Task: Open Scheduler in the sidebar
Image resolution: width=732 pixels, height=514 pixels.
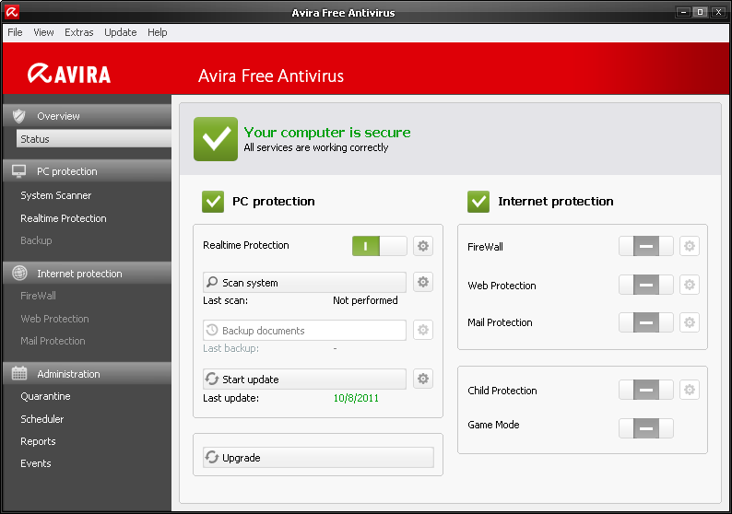Action: click(x=42, y=419)
